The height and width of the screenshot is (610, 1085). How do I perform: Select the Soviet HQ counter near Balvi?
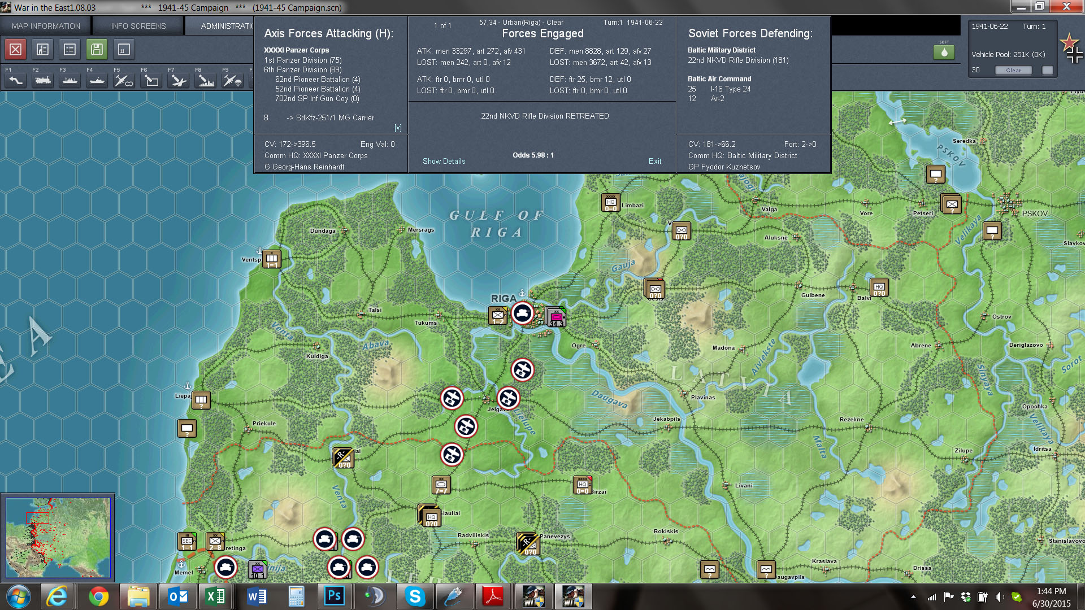tap(879, 287)
